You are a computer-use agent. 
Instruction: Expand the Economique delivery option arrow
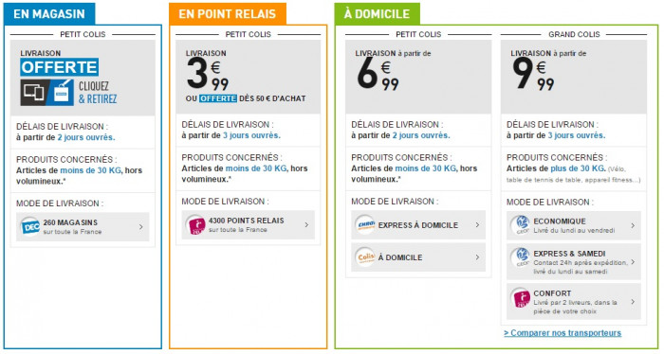[633, 225]
